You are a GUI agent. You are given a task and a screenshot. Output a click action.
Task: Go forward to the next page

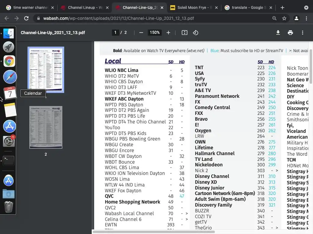tap(17, 18)
